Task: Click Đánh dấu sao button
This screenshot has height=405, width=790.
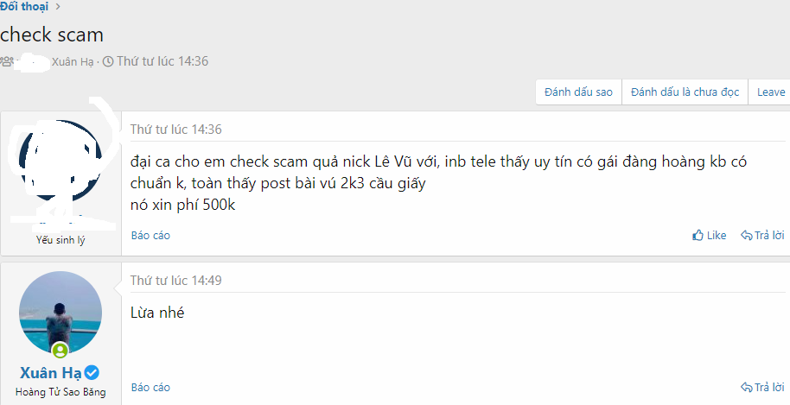Action: point(578,92)
